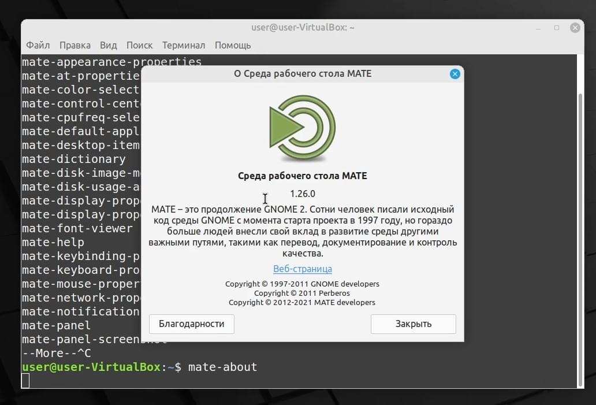This screenshot has height=405, width=596.
Task: Click the mate-cpufreq-sele line in terminal
Action: click(x=81, y=117)
